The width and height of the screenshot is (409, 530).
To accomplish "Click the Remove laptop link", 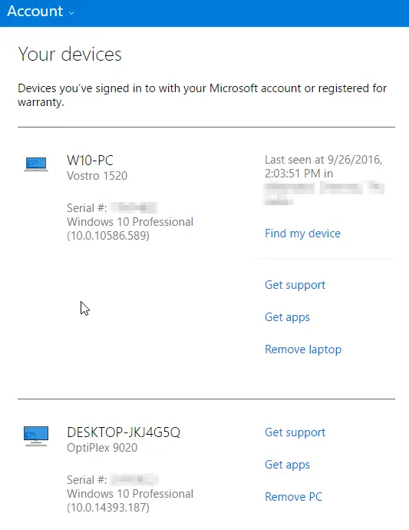I will (303, 349).
